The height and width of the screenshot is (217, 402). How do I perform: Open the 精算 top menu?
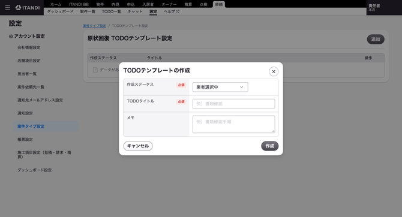[x=188, y=4]
